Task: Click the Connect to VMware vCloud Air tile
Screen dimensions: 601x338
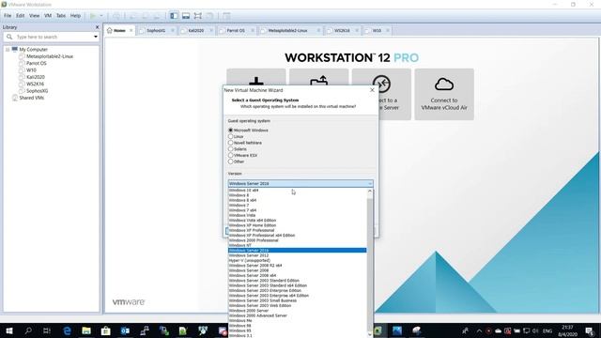Action: click(444, 94)
